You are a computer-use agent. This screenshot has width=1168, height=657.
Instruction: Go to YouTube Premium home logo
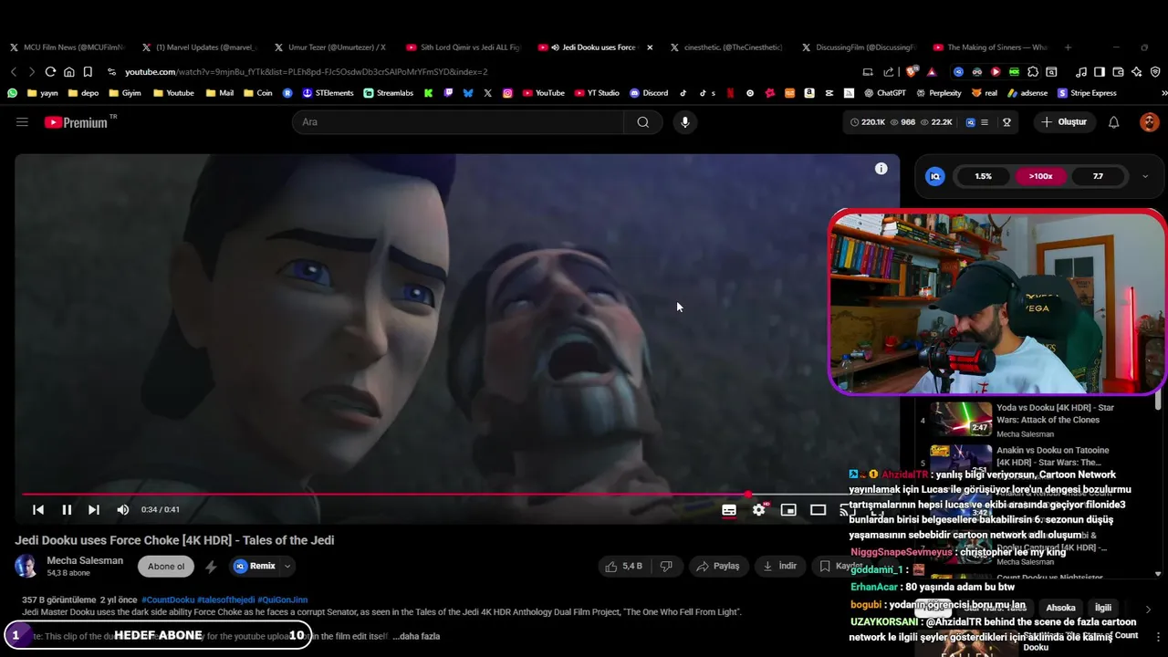coord(80,122)
